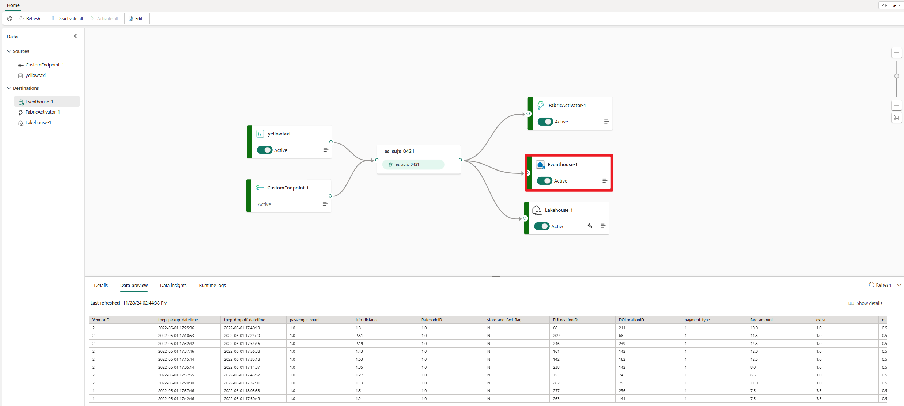The width and height of the screenshot is (904, 406).
Task: Switch to the Data preview tab
Action: tap(134, 285)
